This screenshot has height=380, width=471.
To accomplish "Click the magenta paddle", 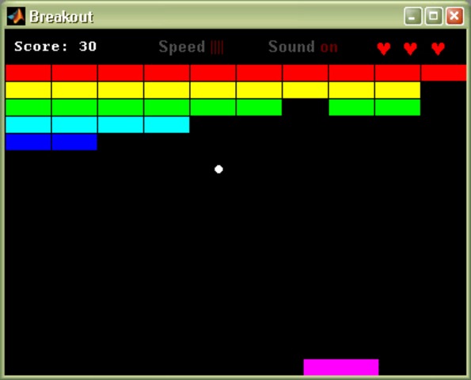I will pyautogui.click(x=341, y=367).
